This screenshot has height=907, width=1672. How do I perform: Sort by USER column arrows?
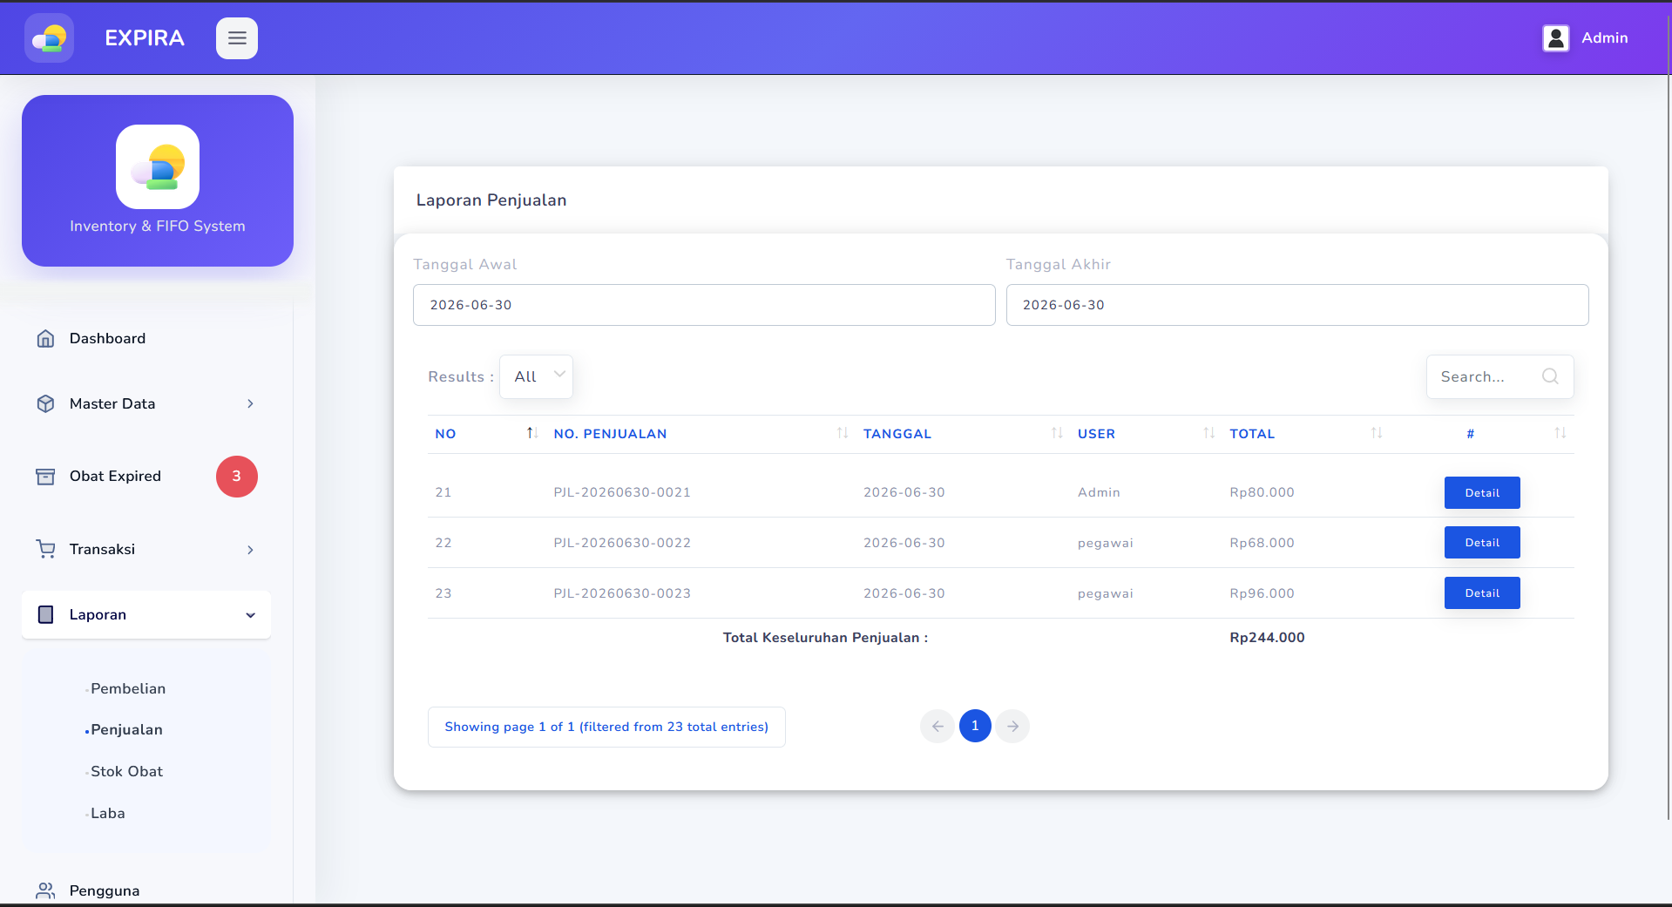click(x=1209, y=433)
